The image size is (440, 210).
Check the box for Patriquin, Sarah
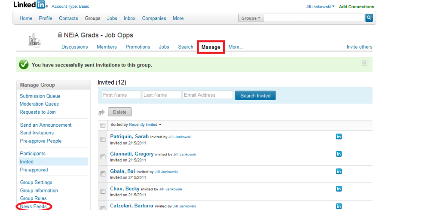pyautogui.click(x=103, y=139)
